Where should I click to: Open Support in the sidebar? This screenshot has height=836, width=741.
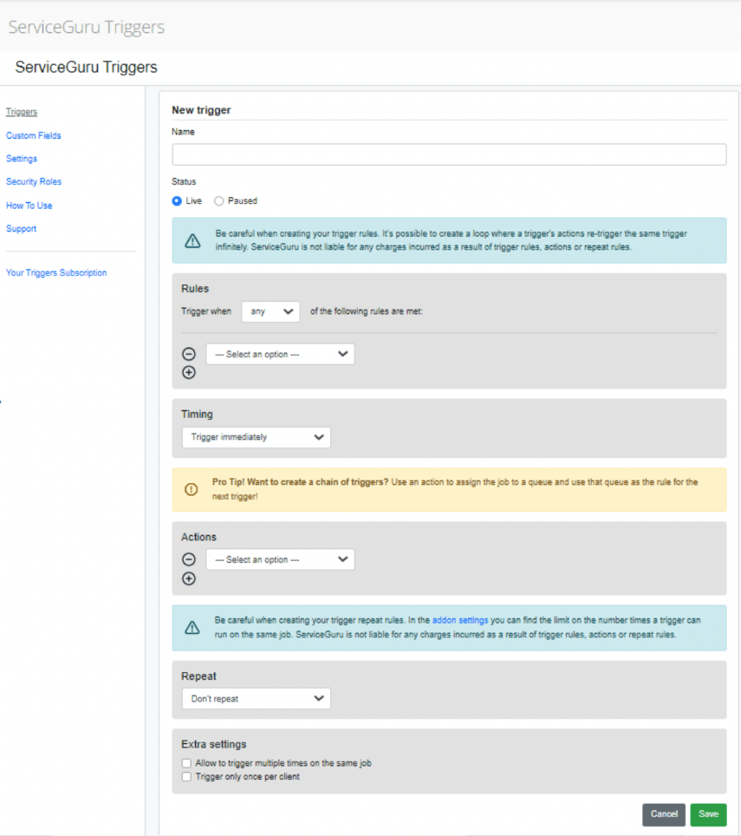22,229
